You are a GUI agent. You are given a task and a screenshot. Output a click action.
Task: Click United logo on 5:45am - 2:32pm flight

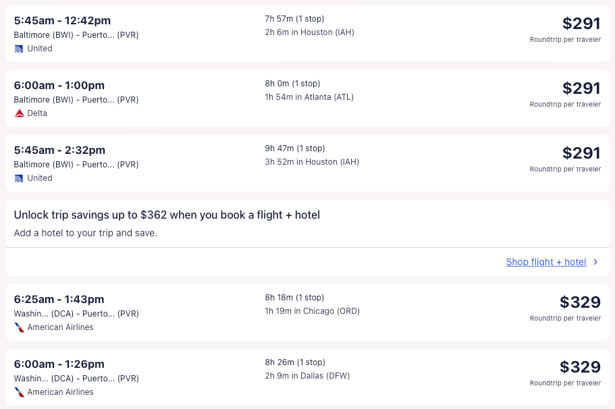click(x=19, y=178)
